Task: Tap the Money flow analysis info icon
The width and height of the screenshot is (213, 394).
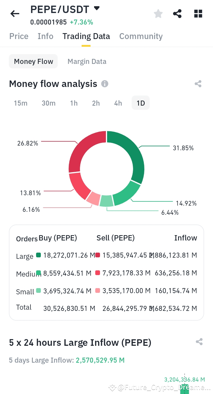Action: click(x=105, y=84)
